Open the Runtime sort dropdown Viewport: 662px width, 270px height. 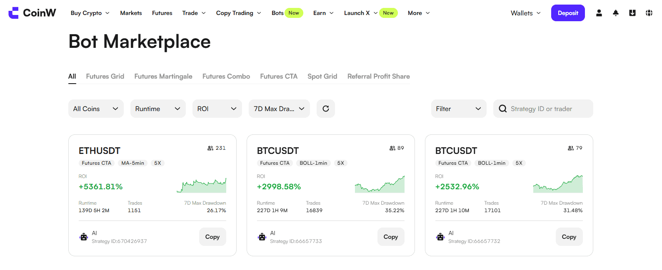tap(158, 109)
